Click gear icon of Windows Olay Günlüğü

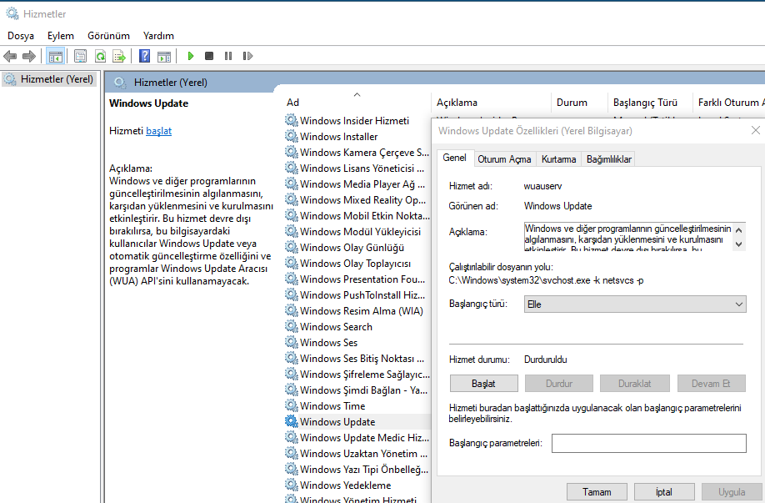292,247
